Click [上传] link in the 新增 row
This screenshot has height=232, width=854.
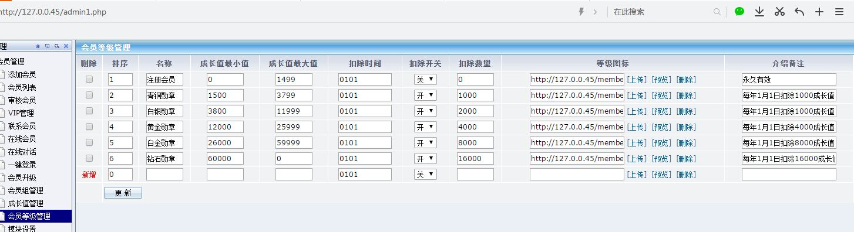coord(637,175)
